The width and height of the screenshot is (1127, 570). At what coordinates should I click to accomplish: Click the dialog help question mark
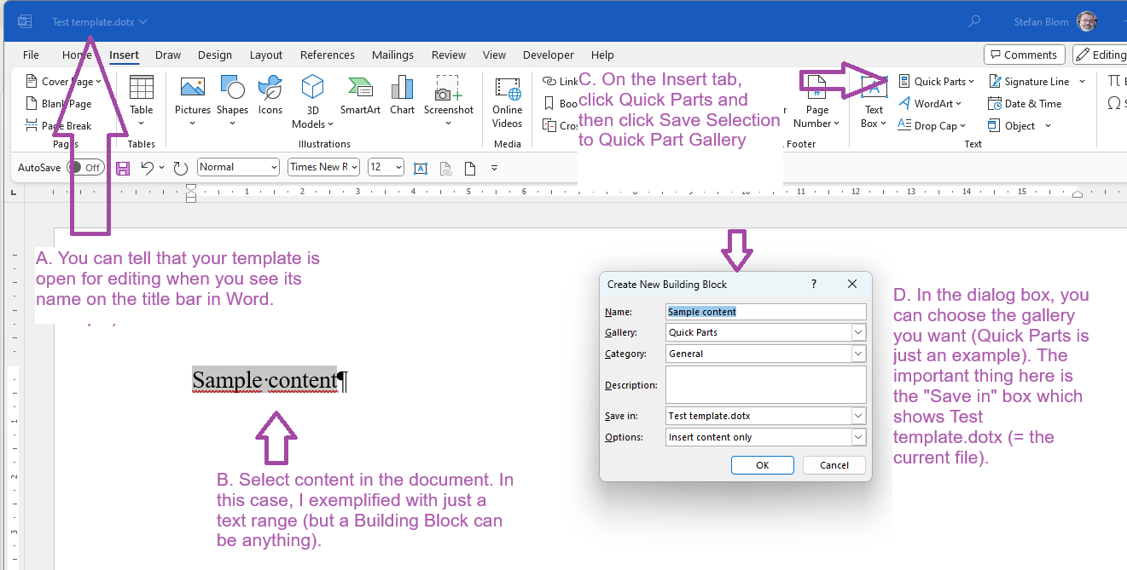tap(814, 284)
